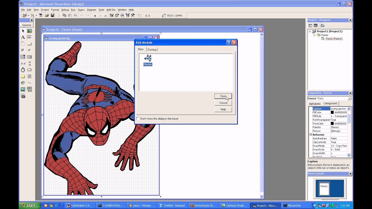The height and width of the screenshot is (209, 372).
Task: Pick the OptionButton control tool
Action: coord(29,50)
